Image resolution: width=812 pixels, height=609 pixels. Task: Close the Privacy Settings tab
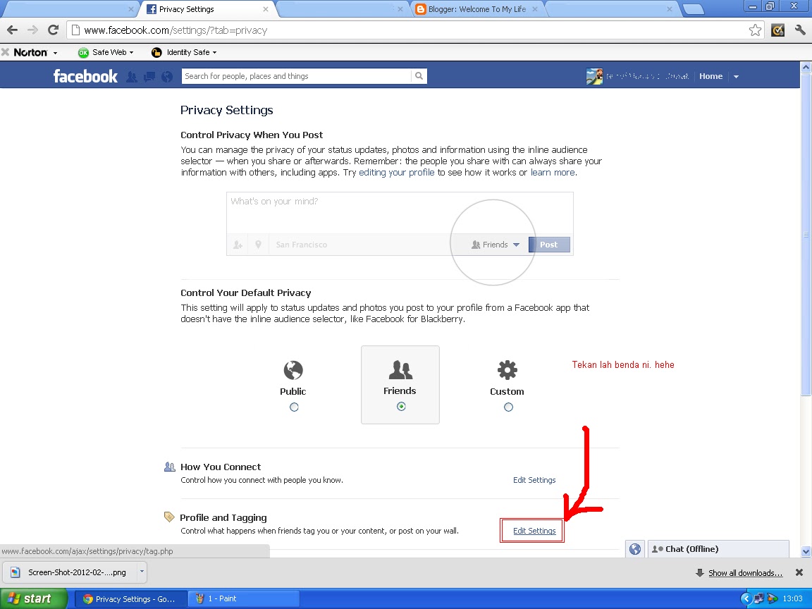(x=266, y=9)
